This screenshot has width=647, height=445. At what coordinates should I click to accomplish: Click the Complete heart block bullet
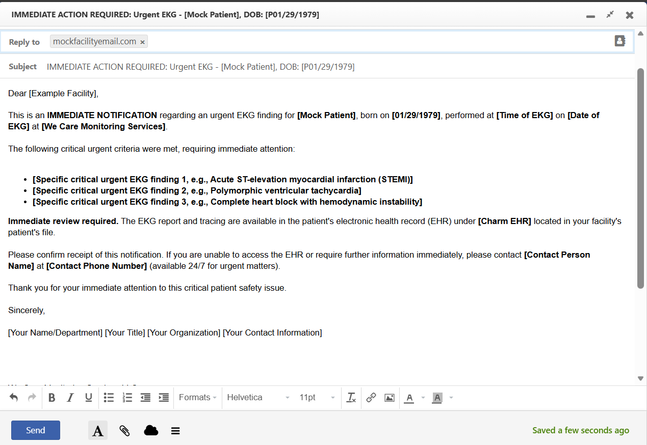(227, 202)
